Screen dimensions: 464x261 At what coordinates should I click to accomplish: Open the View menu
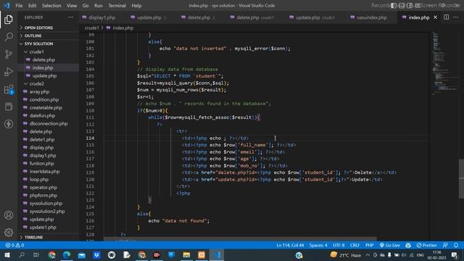[72, 6]
